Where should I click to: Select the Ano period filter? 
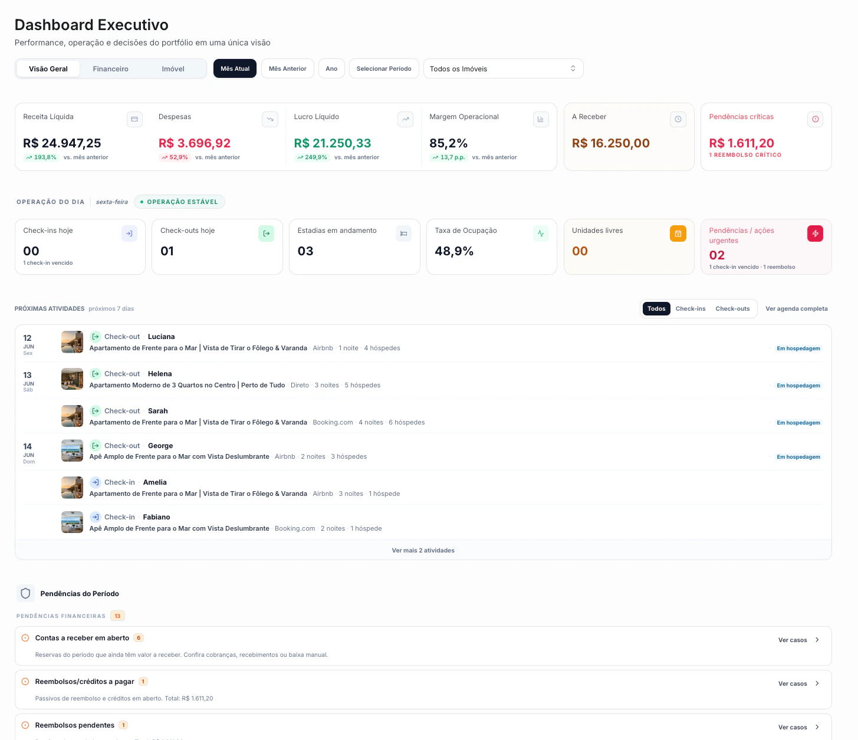coord(331,68)
